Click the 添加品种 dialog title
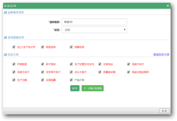The height and width of the screenshot is (121, 177). tap(10, 6)
